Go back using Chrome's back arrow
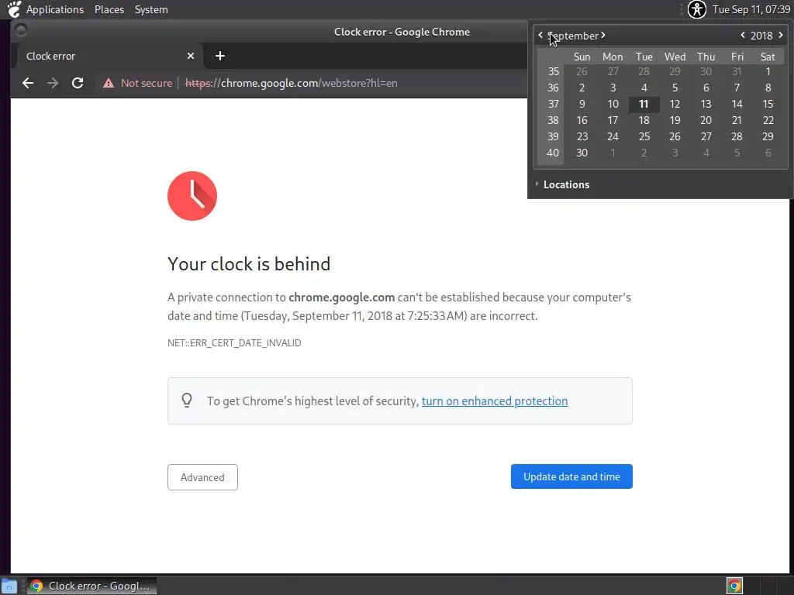Screen dimensions: 794x595 [28, 83]
